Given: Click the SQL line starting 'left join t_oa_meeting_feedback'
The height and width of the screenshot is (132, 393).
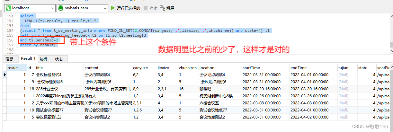Looking at the screenshot, I should [83, 35].
